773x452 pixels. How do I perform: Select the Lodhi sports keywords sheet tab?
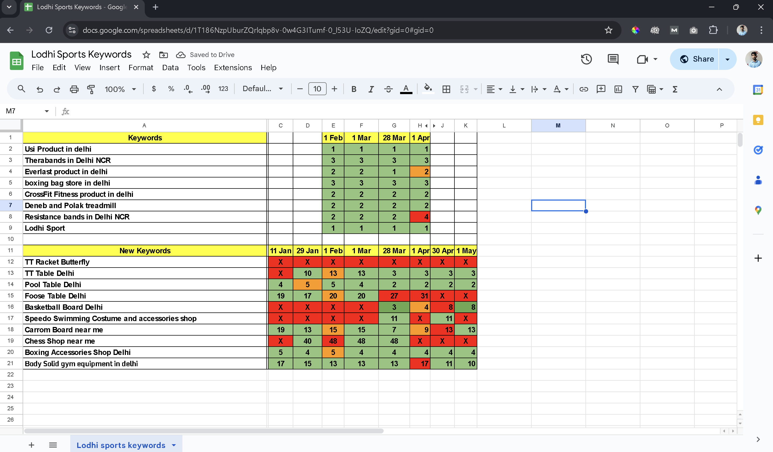pyautogui.click(x=121, y=445)
